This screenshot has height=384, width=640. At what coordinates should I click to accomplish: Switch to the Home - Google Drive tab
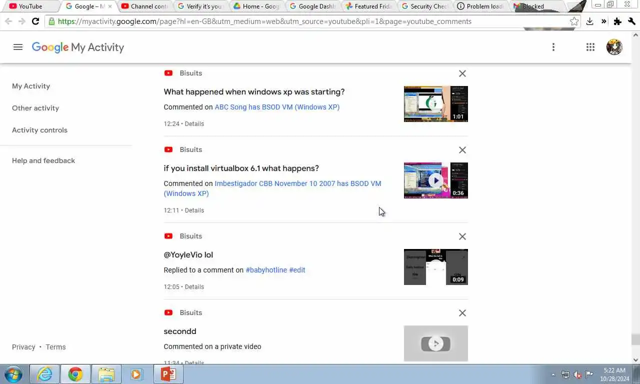[256, 6]
